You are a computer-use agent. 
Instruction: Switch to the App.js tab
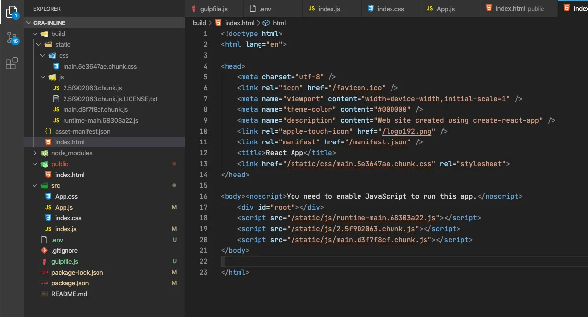446,8
